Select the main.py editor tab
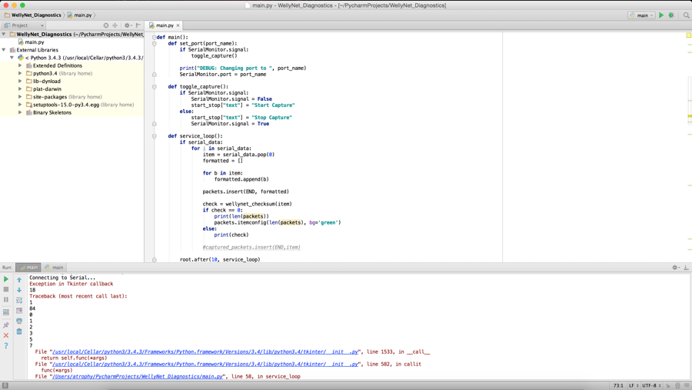The image size is (692, 390). 165,25
